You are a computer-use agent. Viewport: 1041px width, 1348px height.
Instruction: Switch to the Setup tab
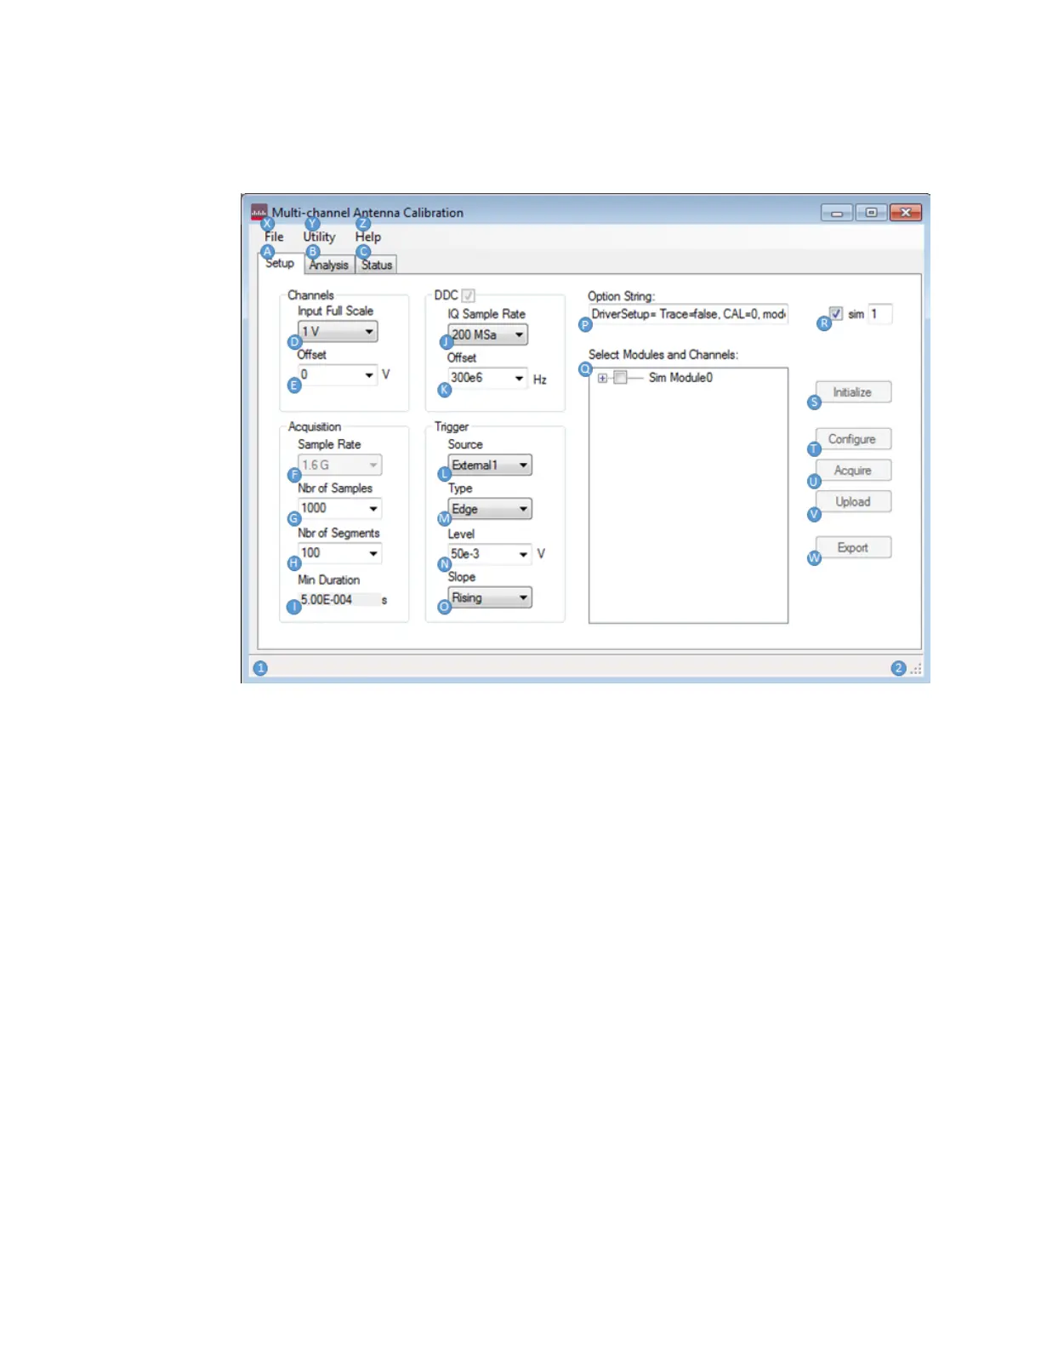(280, 263)
